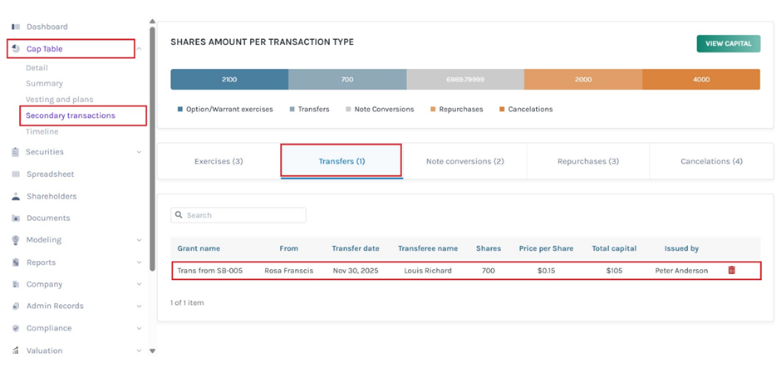Switch to Note conversions (2) tab
The height and width of the screenshot is (368, 781).
pyautogui.click(x=464, y=161)
